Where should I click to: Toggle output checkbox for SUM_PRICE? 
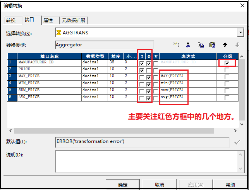click(x=149, y=91)
